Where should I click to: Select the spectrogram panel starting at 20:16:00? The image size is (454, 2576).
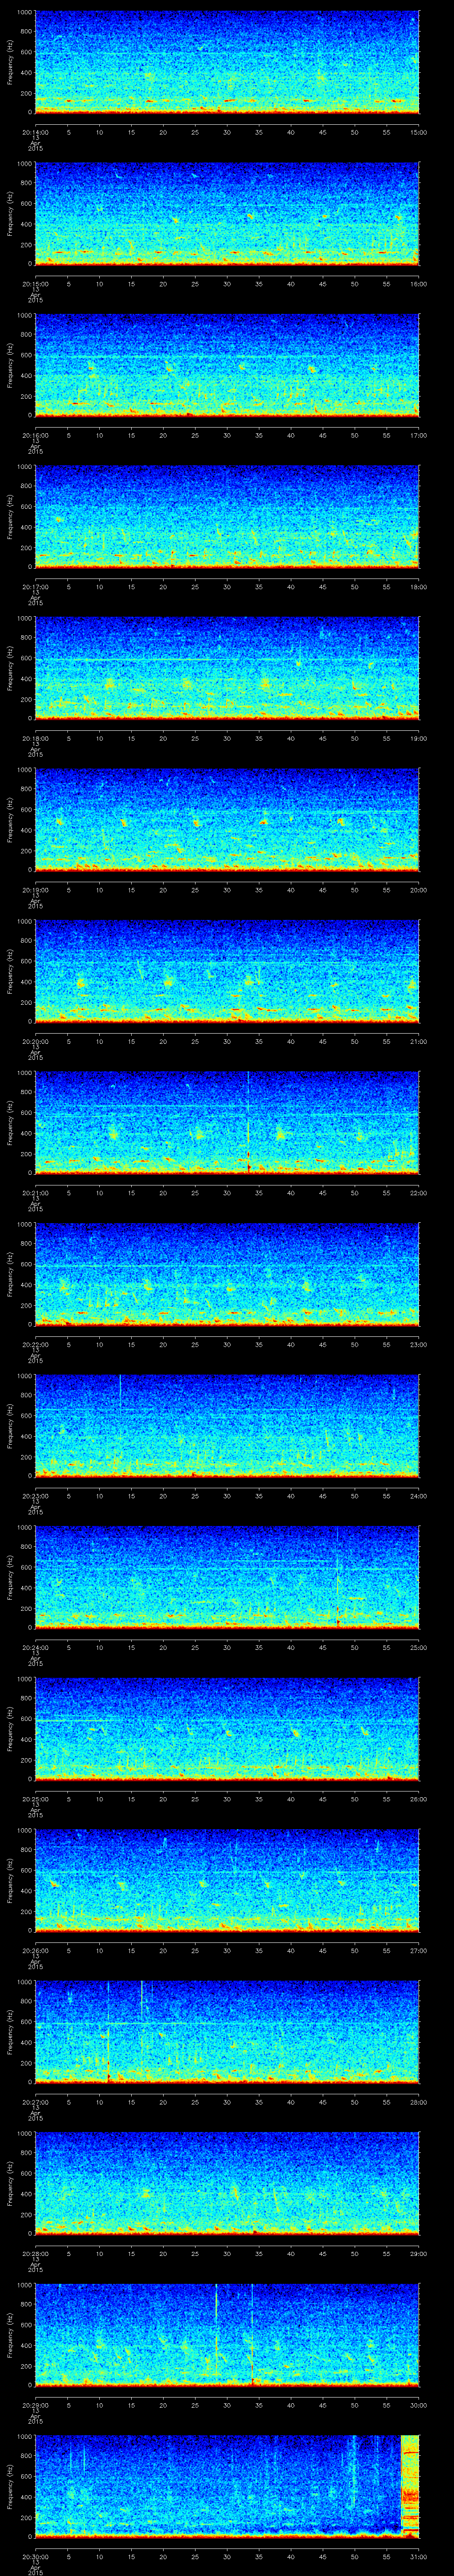227,365
